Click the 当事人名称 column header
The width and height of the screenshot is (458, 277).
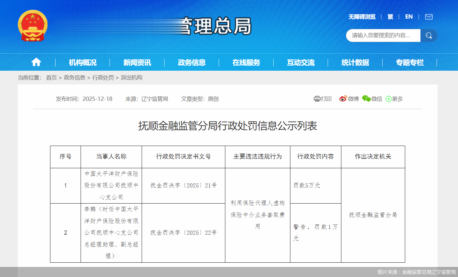111,157
